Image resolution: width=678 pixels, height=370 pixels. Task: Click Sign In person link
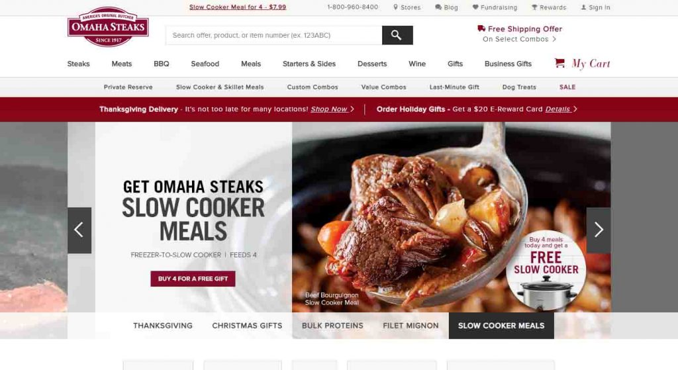point(595,7)
